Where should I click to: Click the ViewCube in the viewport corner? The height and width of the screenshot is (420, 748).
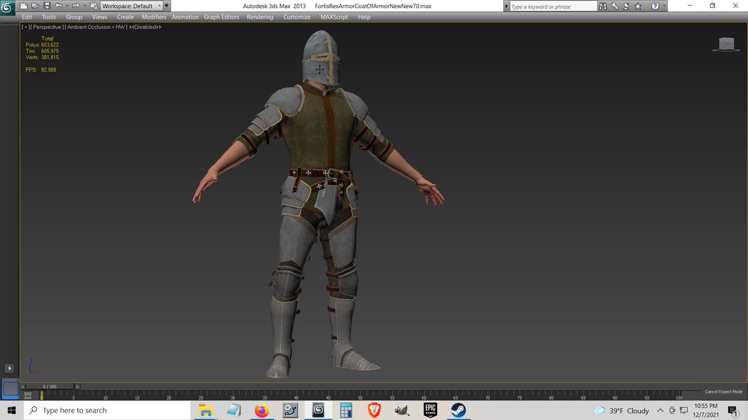tap(726, 44)
